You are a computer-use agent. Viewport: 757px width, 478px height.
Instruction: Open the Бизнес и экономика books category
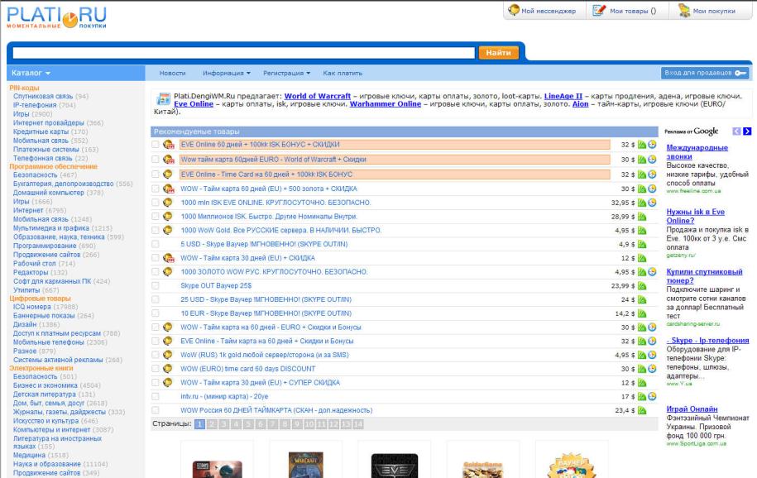[45, 385]
